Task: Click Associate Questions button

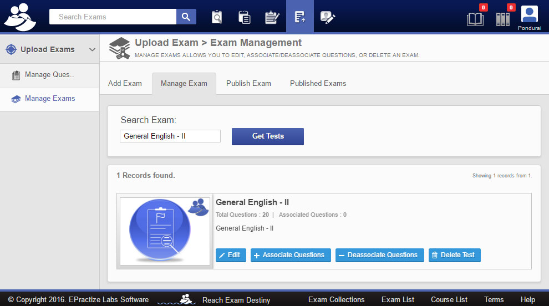Action: (291, 255)
